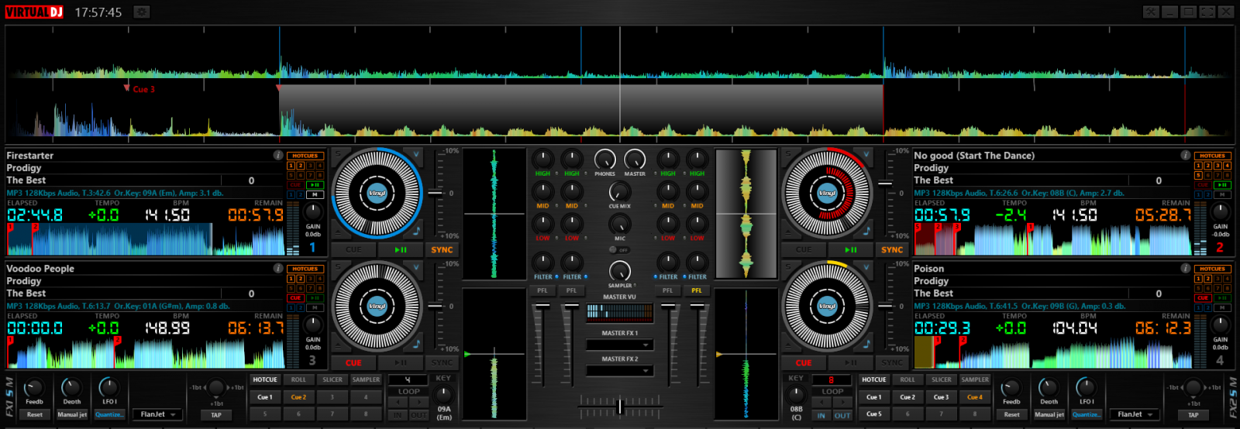The image size is (1240, 429).
Task: Click SYNC on deck 4
Action: pyautogui.click(x=892, y=362)
